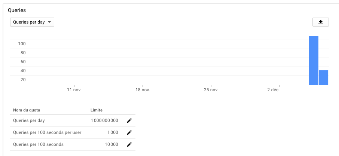Click the Queries section heading
The width and height of the screenshot is (339, 156).
coord(17,10)
